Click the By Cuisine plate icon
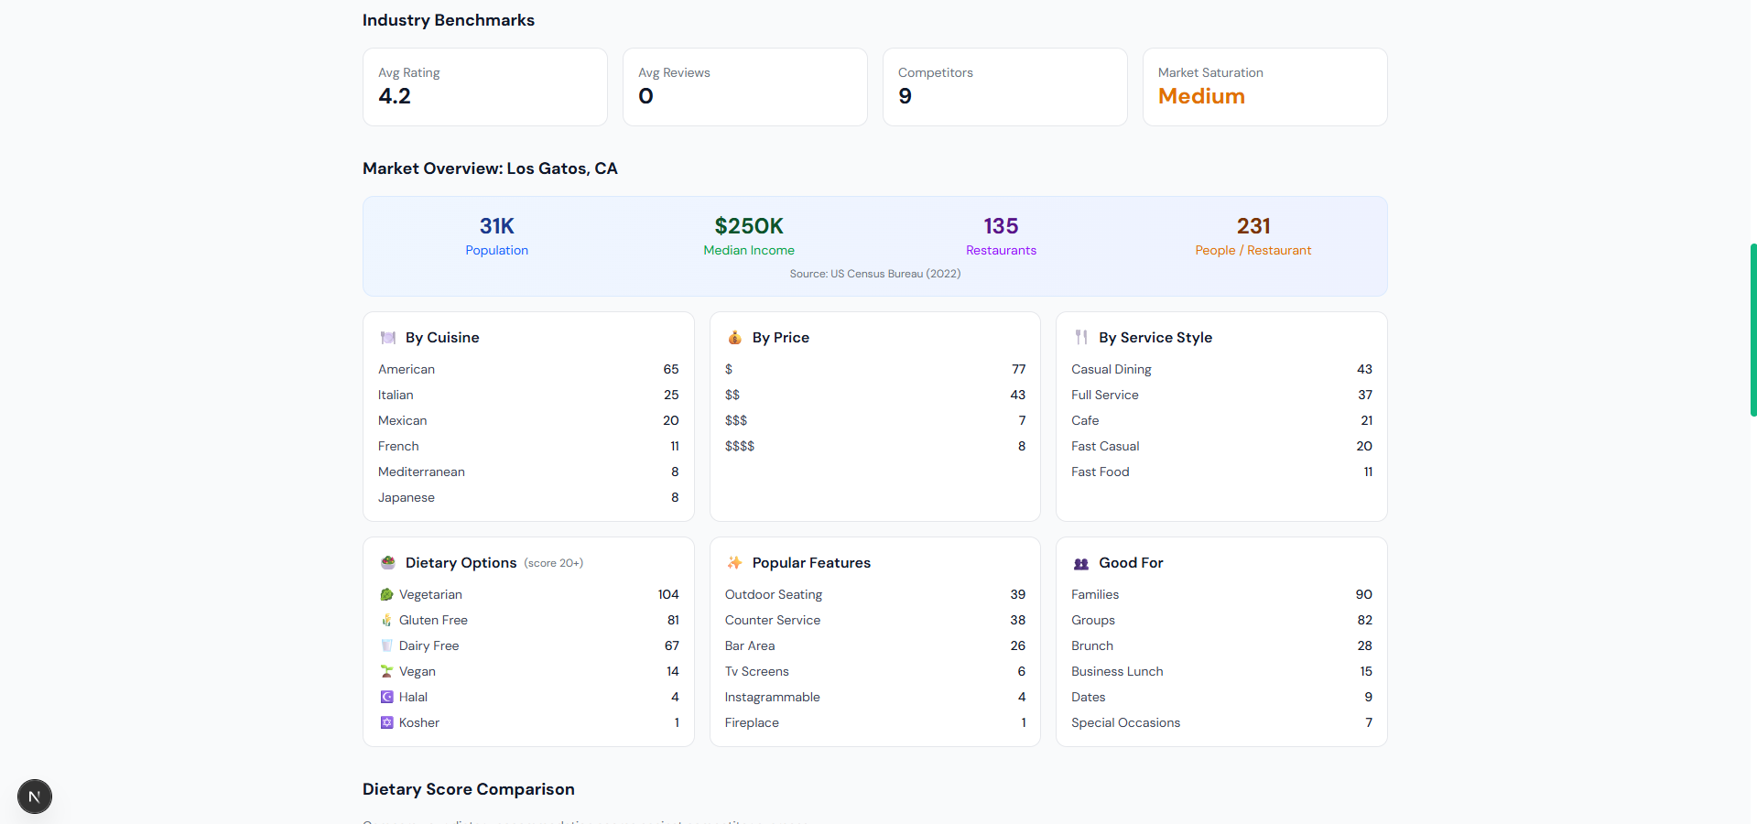 (x=387, y=338)
